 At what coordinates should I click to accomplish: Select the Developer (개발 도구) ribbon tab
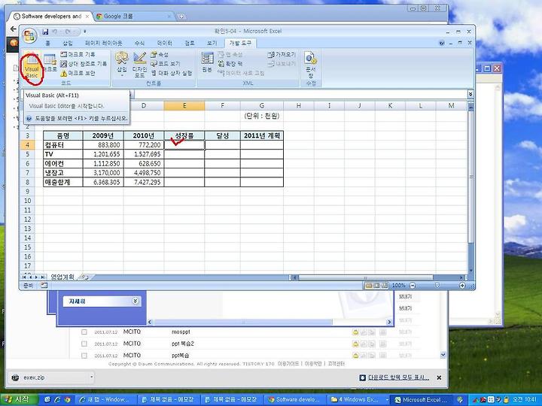click(x=240, y=43)
